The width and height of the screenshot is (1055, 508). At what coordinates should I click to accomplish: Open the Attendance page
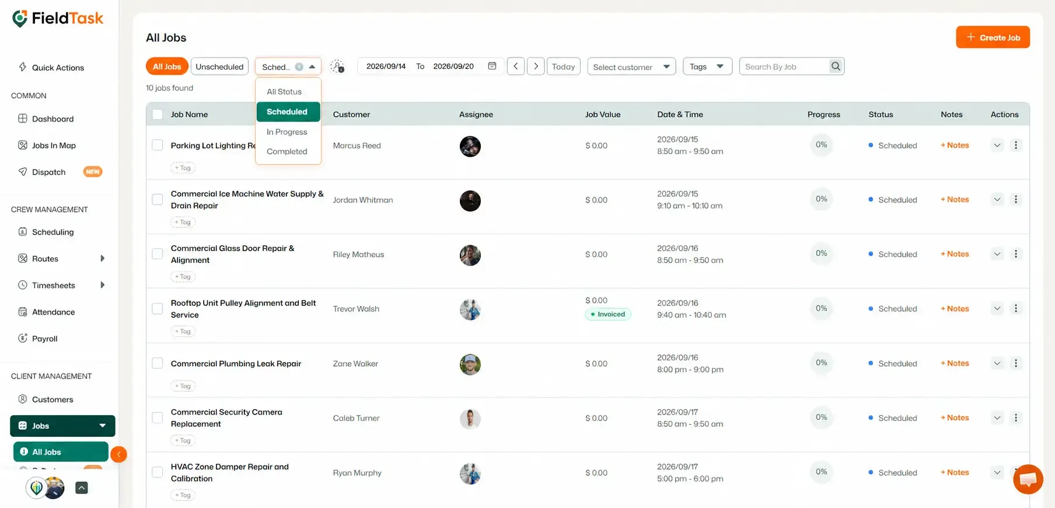[x=47, y=312]
